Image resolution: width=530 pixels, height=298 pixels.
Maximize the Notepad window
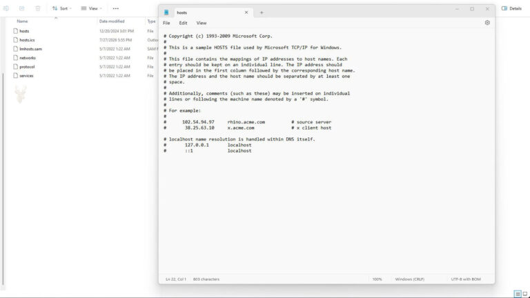click(472, 9)
